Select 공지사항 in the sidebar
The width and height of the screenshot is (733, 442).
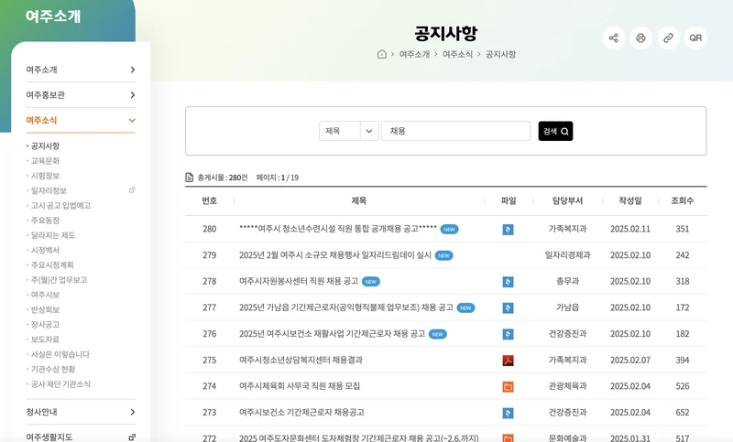click(45, 146)
